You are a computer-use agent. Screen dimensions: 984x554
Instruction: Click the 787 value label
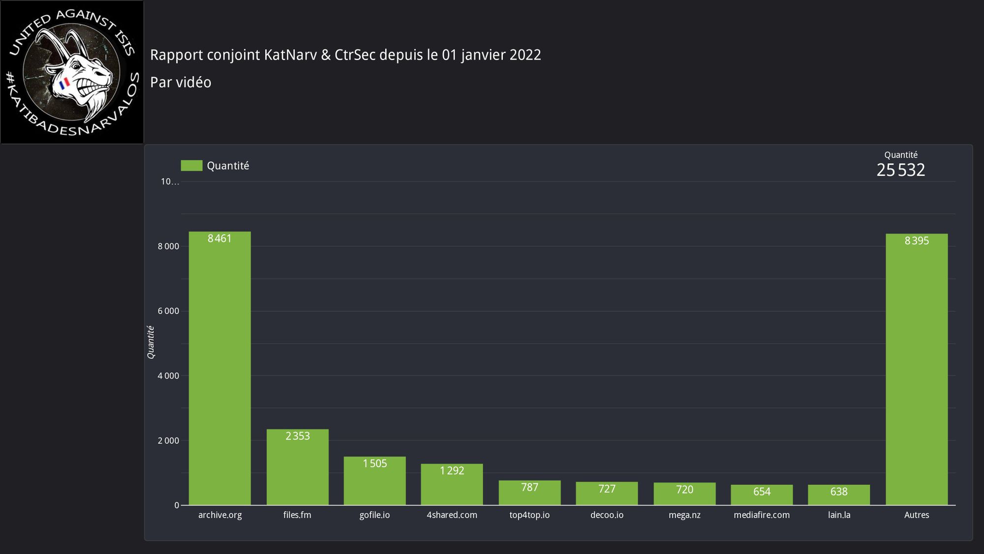point(529,487)
